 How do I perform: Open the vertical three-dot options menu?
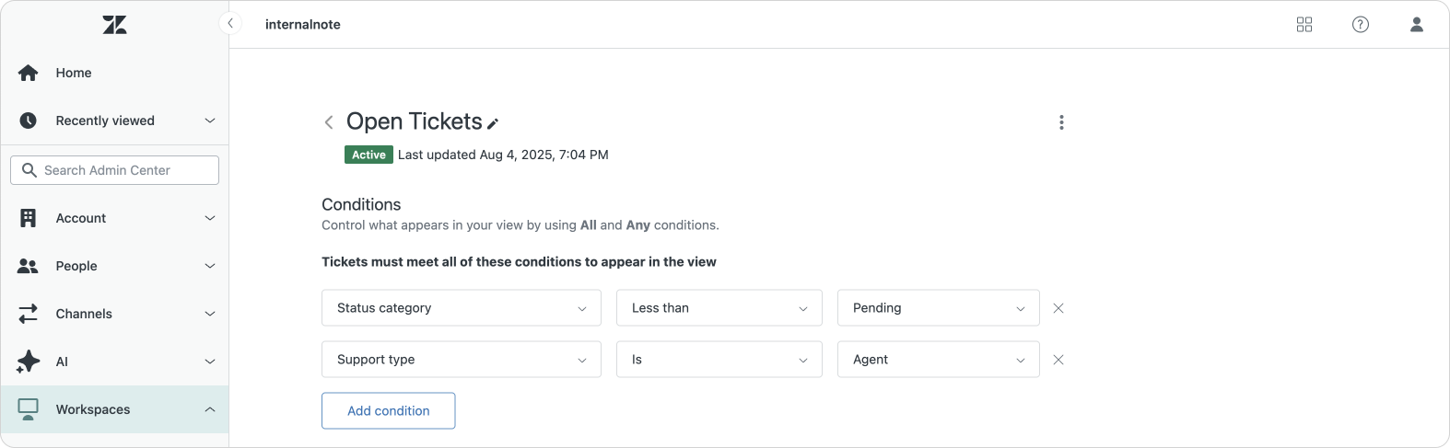(1061, 122)
